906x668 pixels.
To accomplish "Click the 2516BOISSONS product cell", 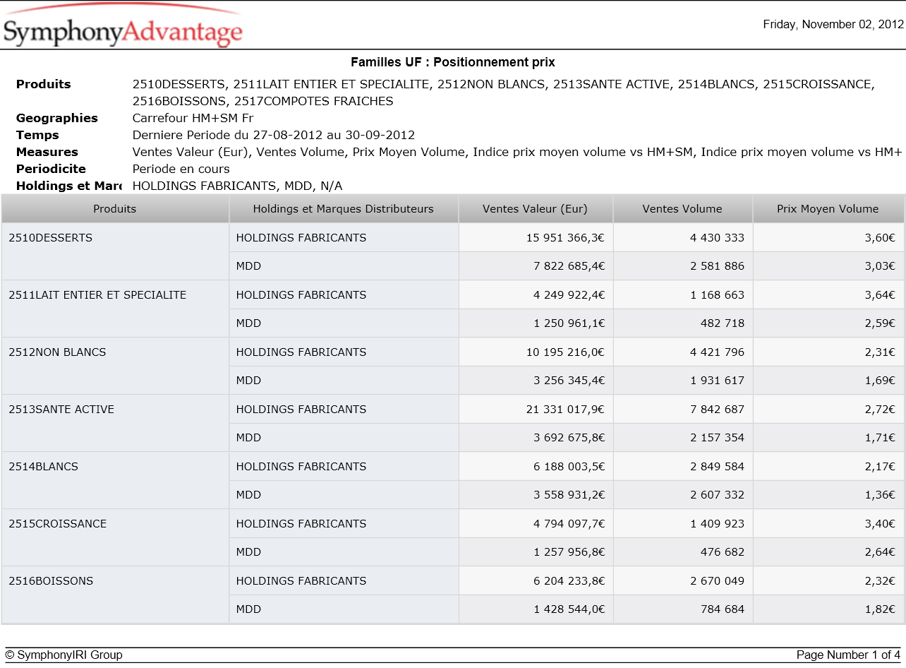I will 115,595.
